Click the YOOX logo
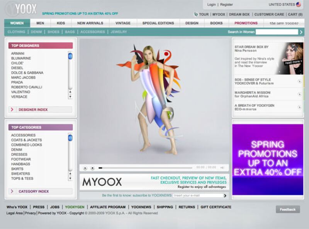Image resolution: width=309 pixels, height=229 pixels. (x=21, y=8)
